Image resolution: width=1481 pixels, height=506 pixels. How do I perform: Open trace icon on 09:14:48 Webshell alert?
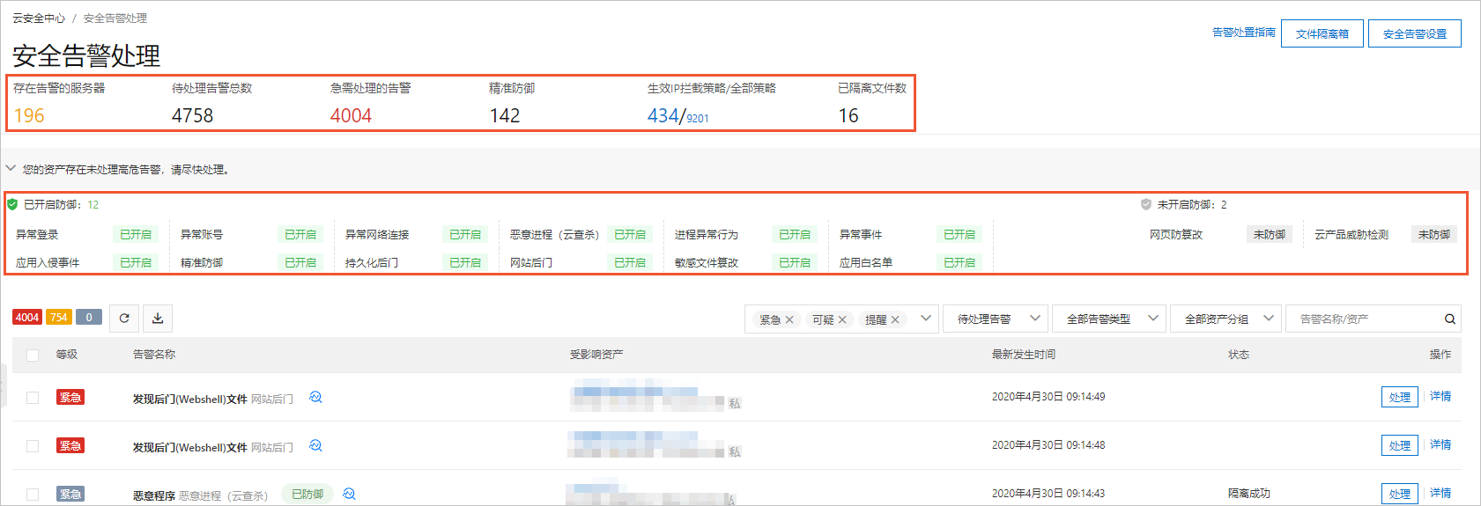pos(315,446)
